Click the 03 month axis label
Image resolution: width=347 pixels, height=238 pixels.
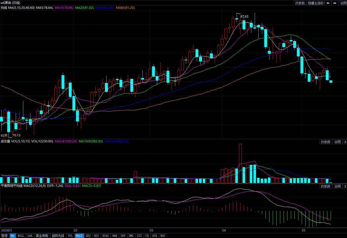point(152,230)
